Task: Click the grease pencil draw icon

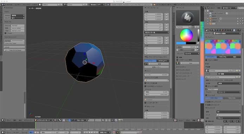Action: (x=146, y=64)
